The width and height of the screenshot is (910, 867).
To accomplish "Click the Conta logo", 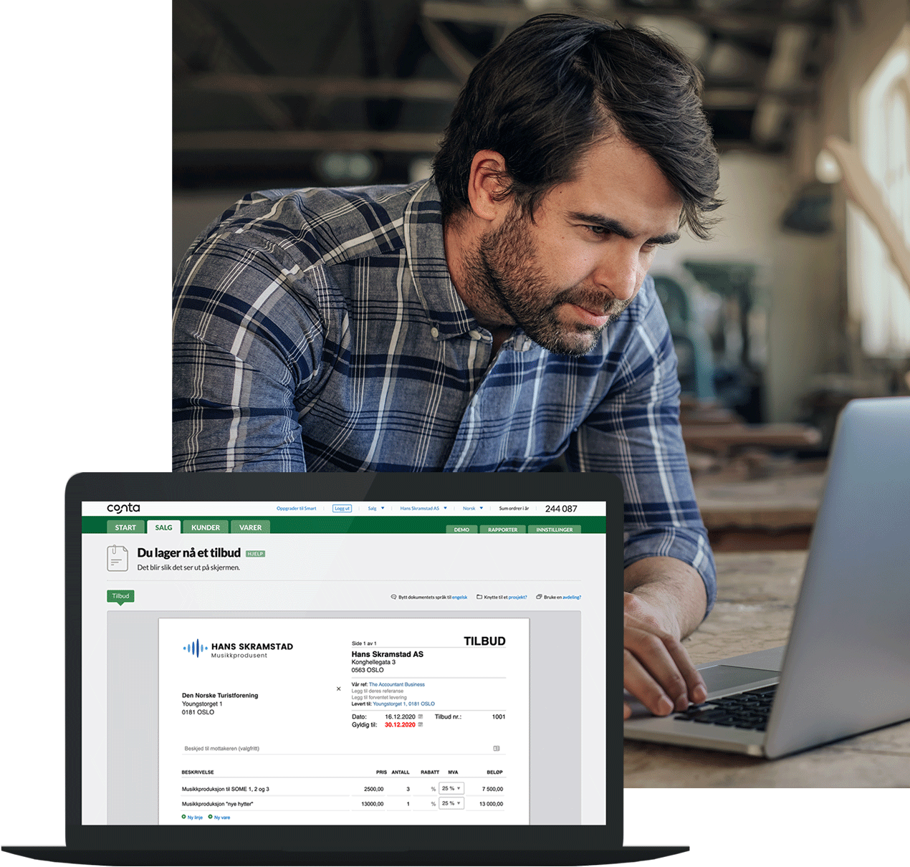I will (x=123, y=508).
